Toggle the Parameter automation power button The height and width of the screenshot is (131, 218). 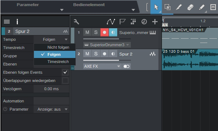(x=5, y=109)
